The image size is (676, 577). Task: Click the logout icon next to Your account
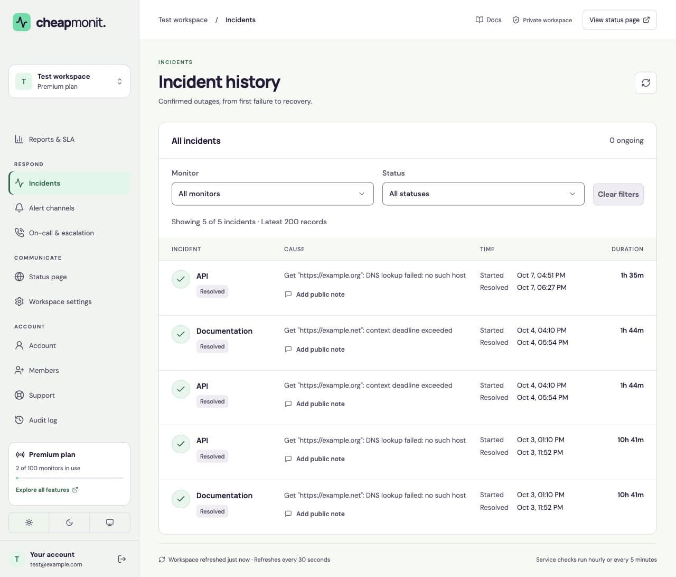(122, 559)
